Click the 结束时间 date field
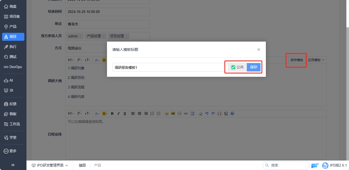The image size is (349, 170). click(x=108, y=12)
